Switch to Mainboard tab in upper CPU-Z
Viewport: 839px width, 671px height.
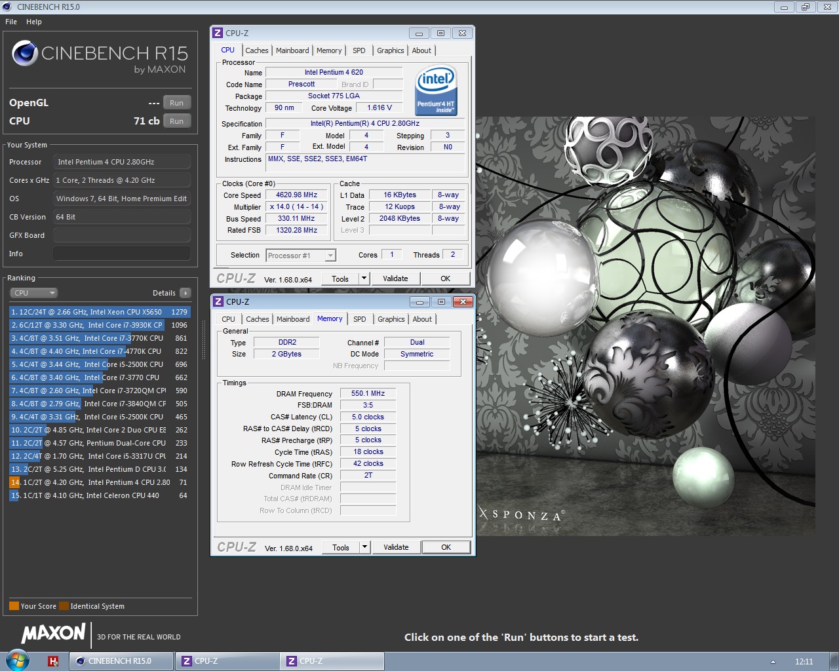click(x=292, y=50)
